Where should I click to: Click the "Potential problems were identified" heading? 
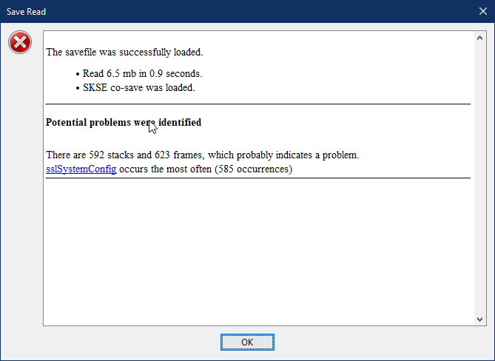pyautogui.click(x=124, y=123)
